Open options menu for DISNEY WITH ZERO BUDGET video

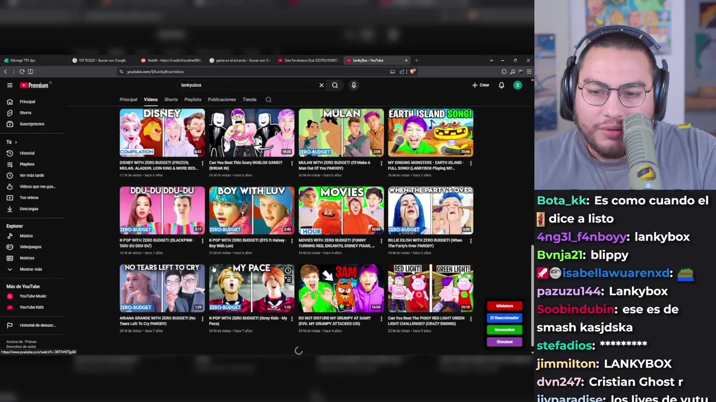click(x=202, y=163)
